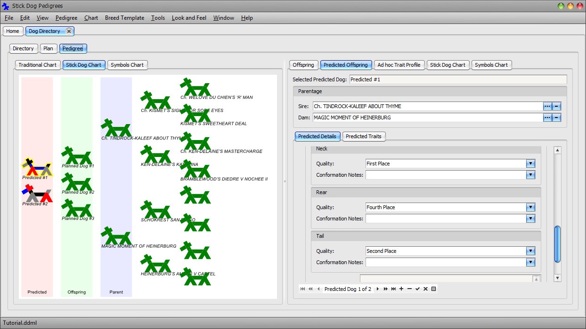Screen dimensions: 586x329
Task: Delete predicted dog using minus navigator icon
Action: coord(409,289)
